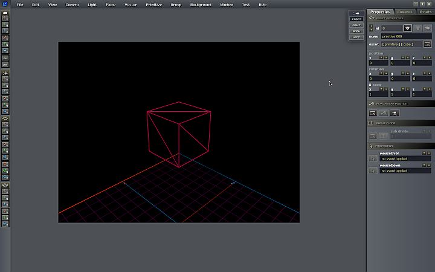Open the Primitive menu
The image size is (435, 272).
tap(153, 5)
